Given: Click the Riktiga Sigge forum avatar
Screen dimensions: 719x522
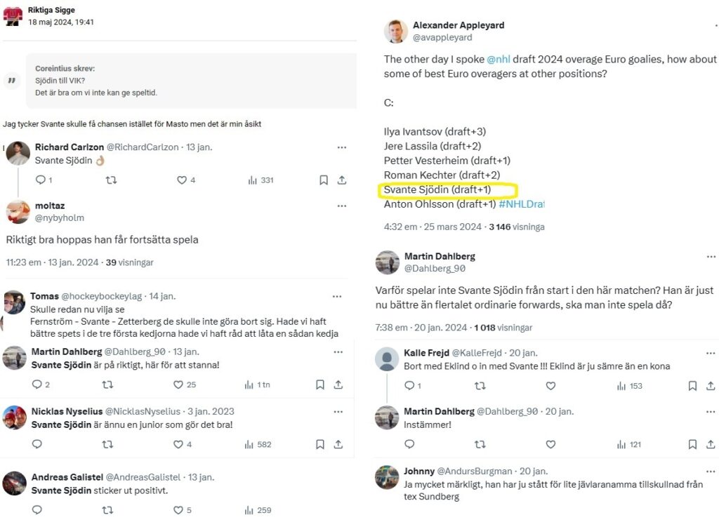Looking at the screenshot, I should click(13, 15).
